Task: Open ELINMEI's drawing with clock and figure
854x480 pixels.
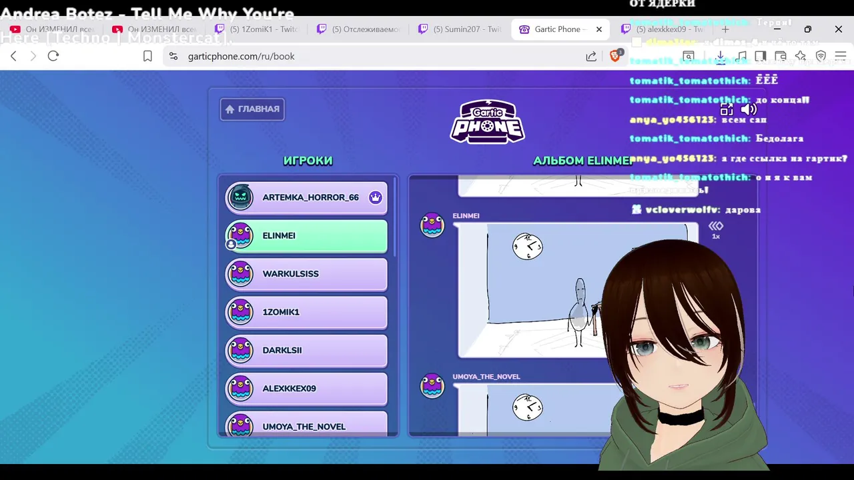Action: click(x=578, y=290)
